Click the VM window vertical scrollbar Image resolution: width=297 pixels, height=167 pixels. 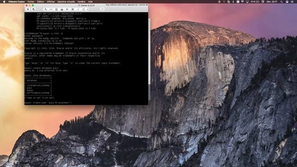pyautogui.click(x=149, y=51)
